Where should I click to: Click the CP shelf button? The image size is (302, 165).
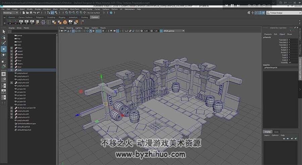[10, 22]
